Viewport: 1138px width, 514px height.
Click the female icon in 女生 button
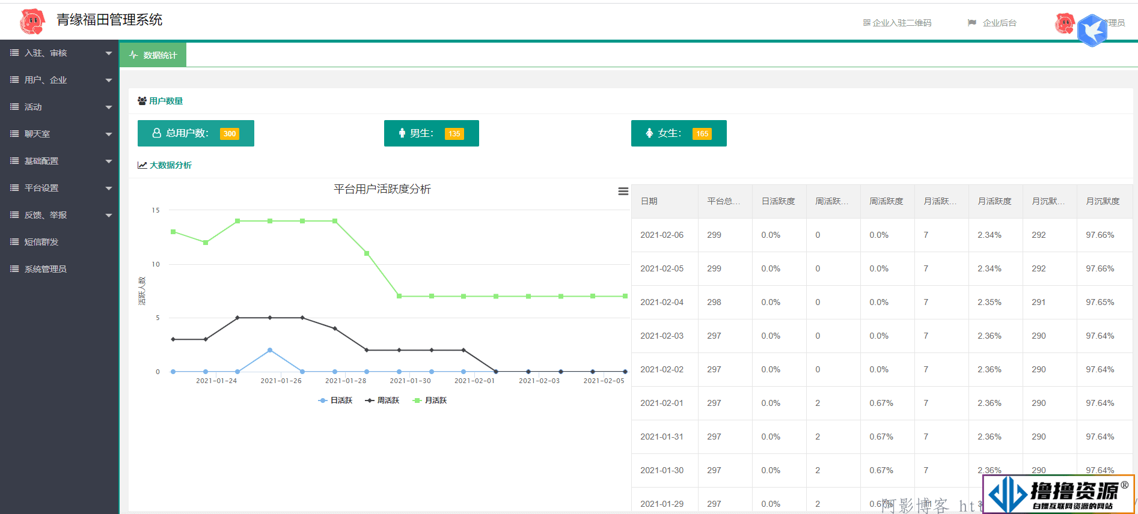(x=649, y=133)
